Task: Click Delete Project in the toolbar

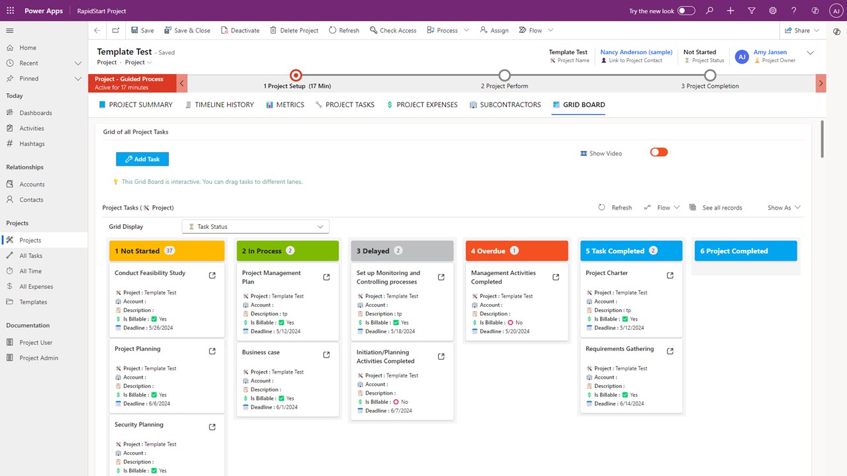Action: click(x=294, y=30)
